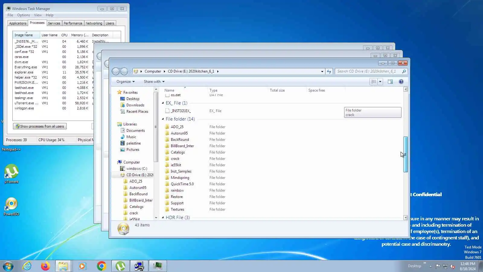Open the Windows Start menu

(8, 266)
